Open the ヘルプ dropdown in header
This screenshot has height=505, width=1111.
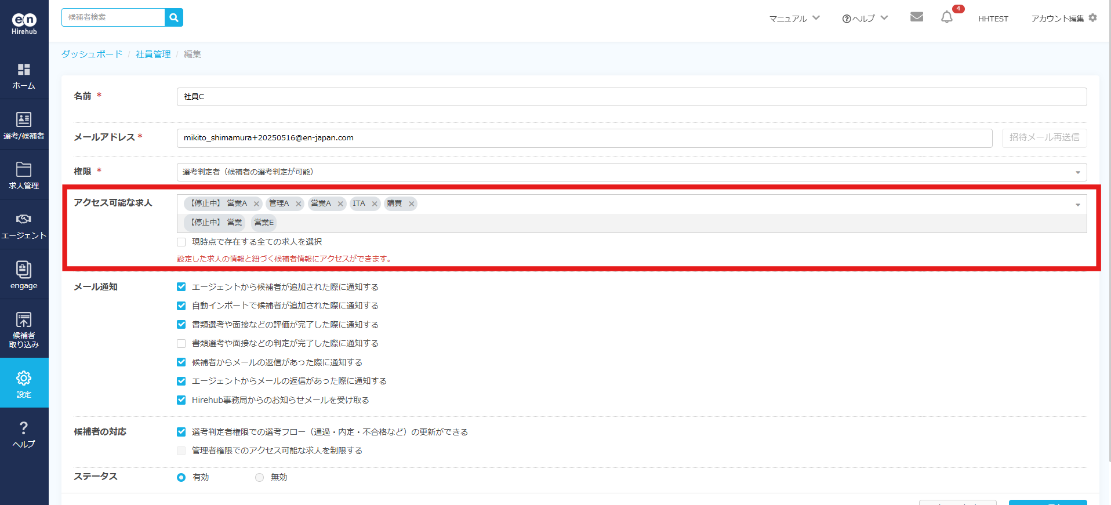(865, 19)
